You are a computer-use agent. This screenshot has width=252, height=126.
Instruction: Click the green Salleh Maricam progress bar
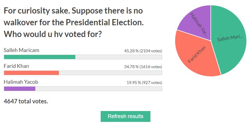pos(39,57)
